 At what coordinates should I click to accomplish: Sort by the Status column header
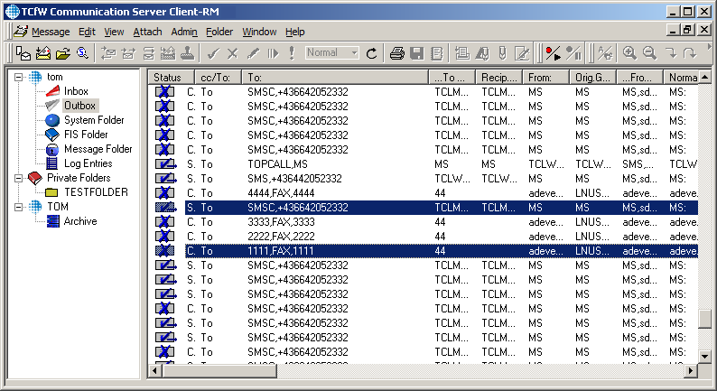(167, 78)
